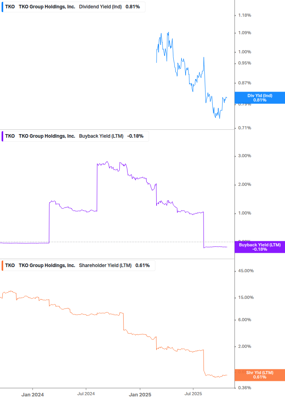Click the orange Shr Yld (LTM) axis tag

(x=260, y=375)
